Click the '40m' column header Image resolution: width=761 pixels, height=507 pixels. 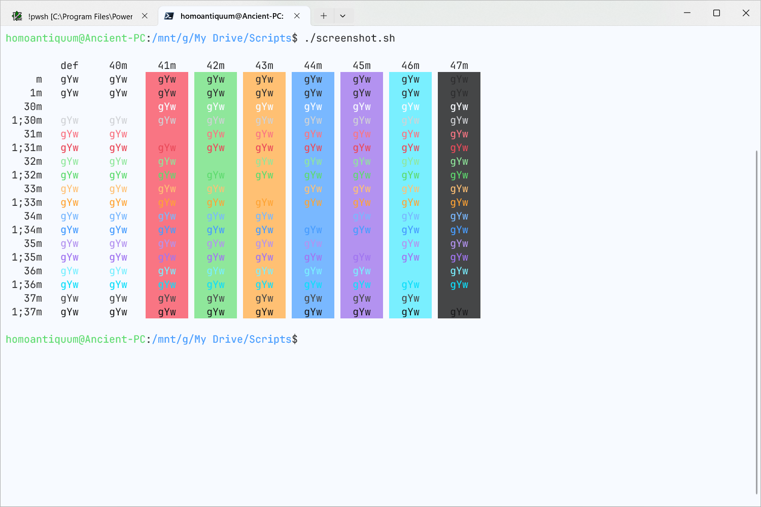point(118,66)
